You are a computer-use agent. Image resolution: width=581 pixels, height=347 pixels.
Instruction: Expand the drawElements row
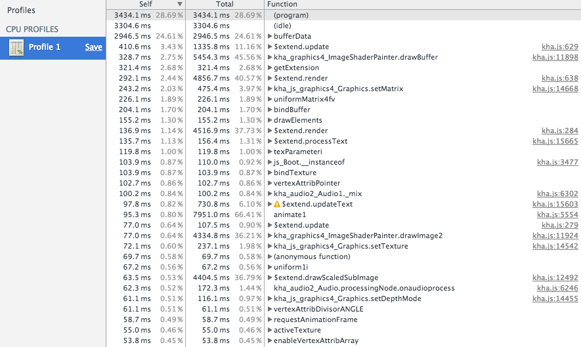[270, 120]
